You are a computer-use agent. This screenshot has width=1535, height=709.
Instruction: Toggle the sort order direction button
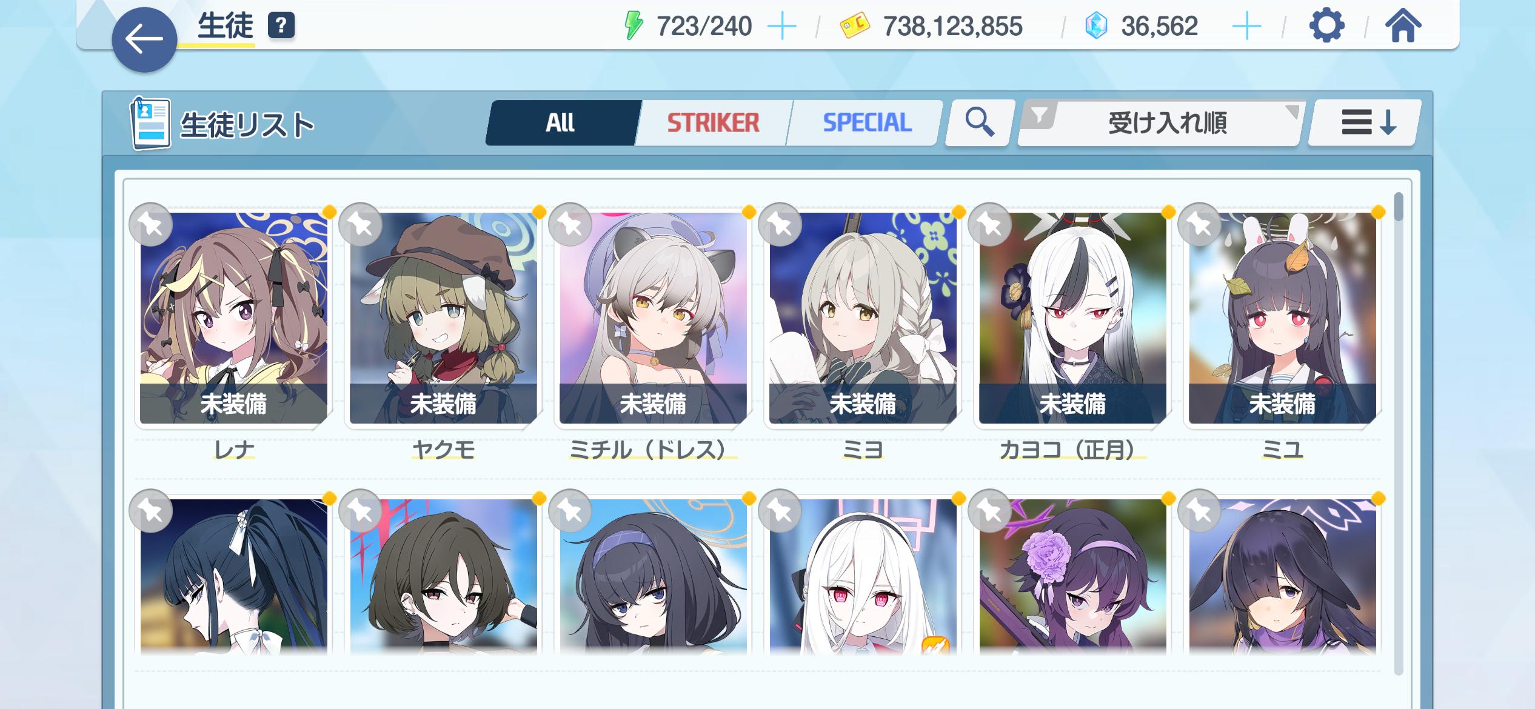coord(1365,123)
